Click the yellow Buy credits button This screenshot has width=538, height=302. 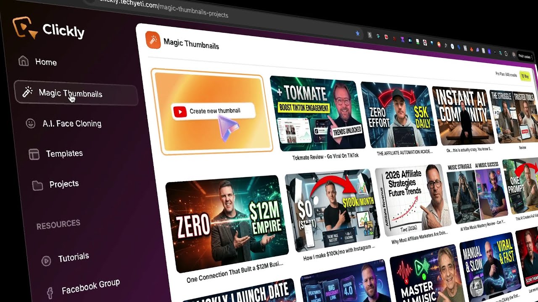pyautogui.click(x=525, y=76)
